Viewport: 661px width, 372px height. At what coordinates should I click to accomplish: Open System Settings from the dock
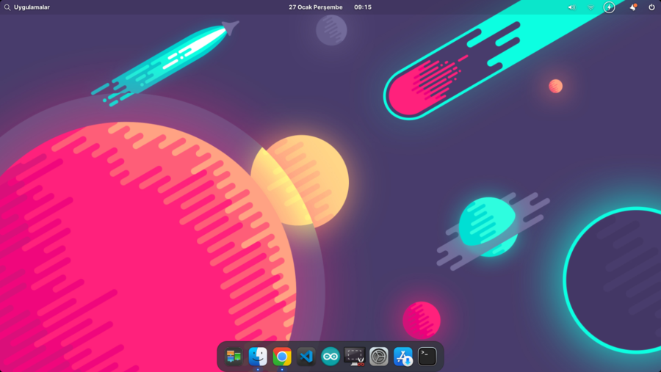(378, 357)
